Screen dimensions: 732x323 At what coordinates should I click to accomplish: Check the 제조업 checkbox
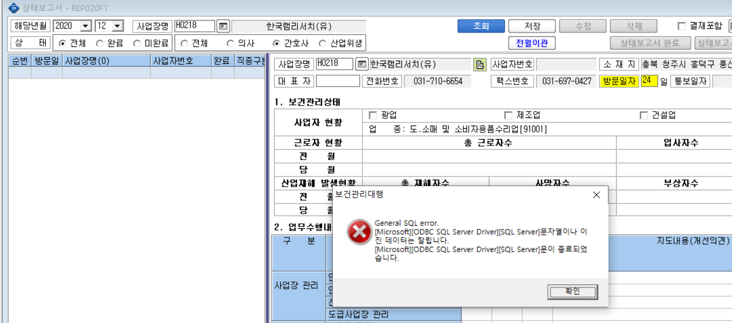(508, 115)
